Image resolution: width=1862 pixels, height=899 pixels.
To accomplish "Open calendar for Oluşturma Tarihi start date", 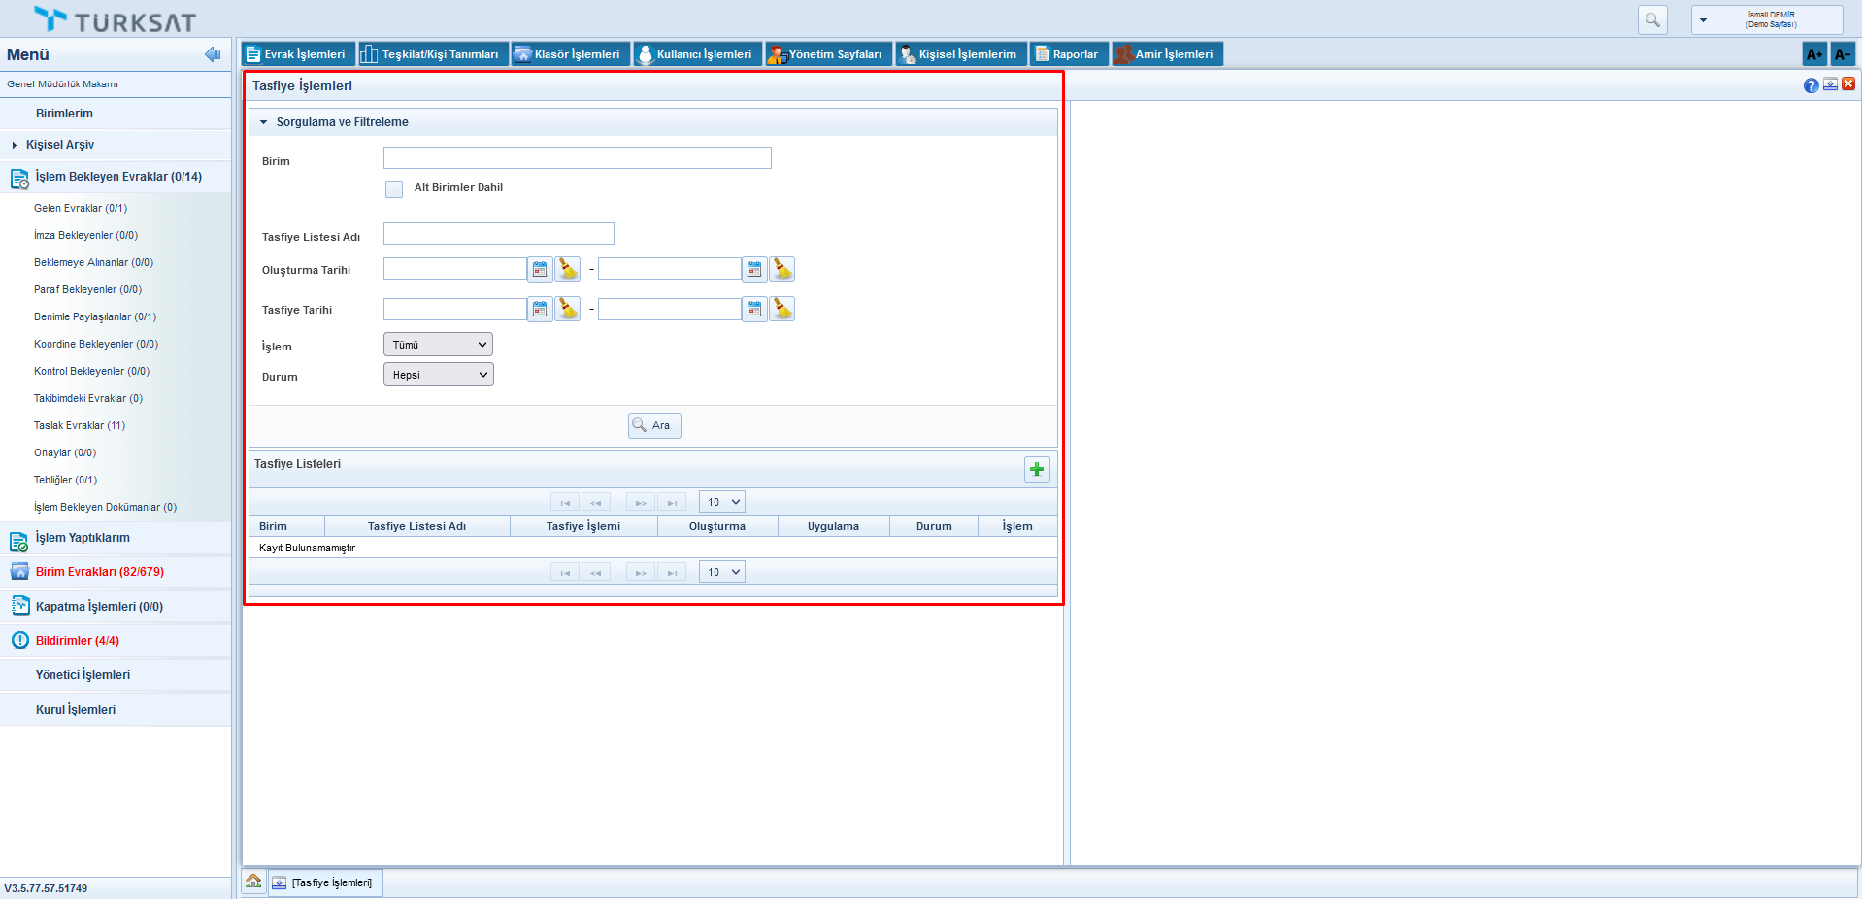I will (540, 269).
